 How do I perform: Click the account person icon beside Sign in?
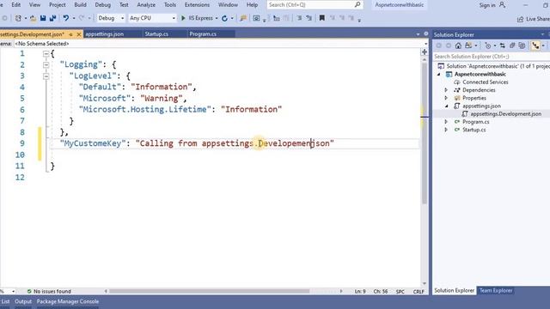(x=502, y=4)
